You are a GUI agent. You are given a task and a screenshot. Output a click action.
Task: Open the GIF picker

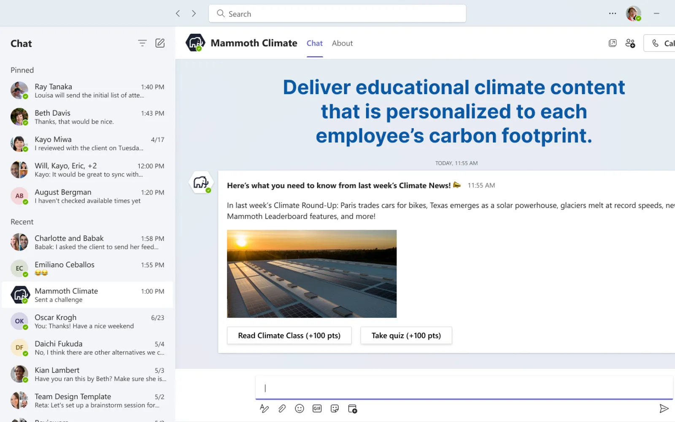tap(317, 408)
